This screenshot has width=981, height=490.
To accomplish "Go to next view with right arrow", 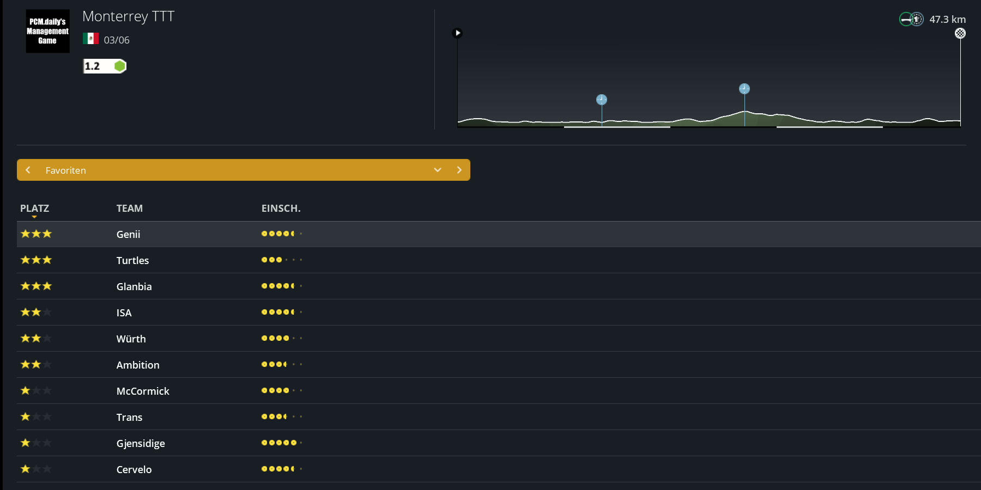I will click(x=459, y=170).
